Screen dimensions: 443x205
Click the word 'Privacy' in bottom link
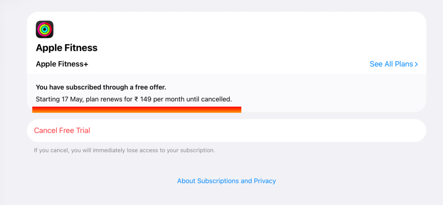(265, 181)
